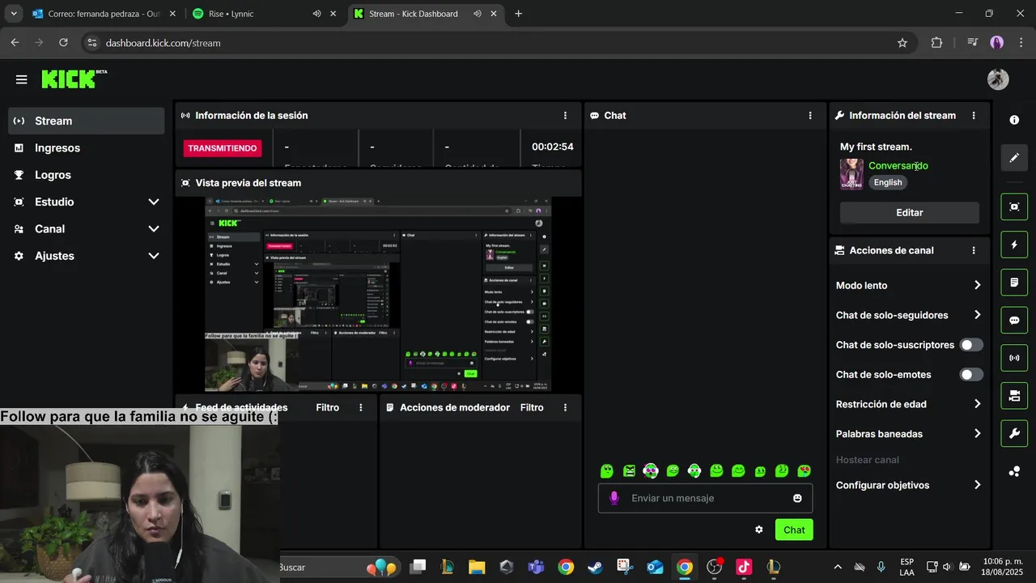
Task: Switch to the Rise • Lynnic Spotify tab
Action: coord(265,14)
